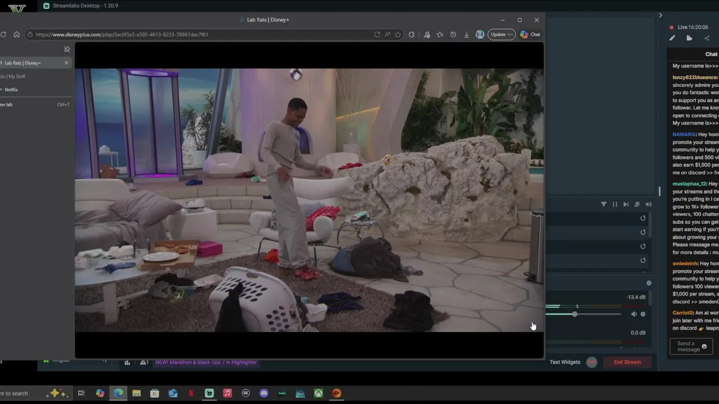Focus the disneyplus.com address bar
This screenshot has height=404, width=719.
[213, 34]
